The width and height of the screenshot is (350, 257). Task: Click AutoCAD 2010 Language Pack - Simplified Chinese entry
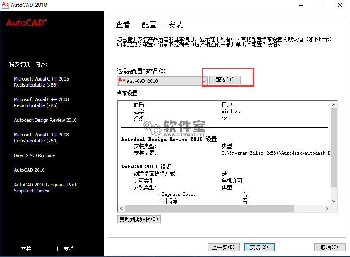pyautogui.click(x=47, y=188)
